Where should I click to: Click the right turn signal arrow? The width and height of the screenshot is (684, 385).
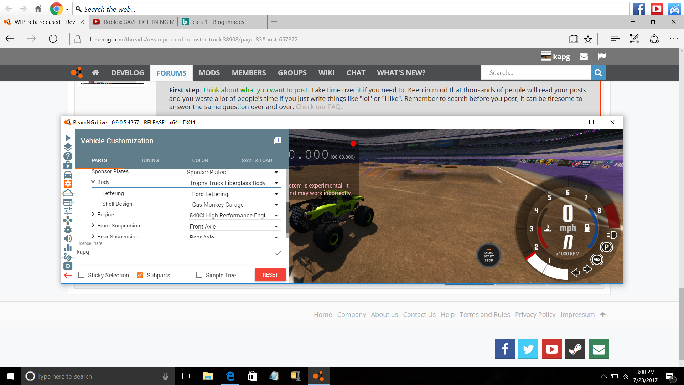pyautogui.click(x=587, y=269)
